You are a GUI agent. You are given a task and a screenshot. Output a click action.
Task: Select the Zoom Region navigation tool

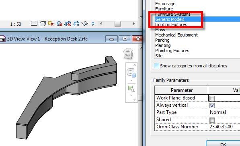tap(131, 89)
